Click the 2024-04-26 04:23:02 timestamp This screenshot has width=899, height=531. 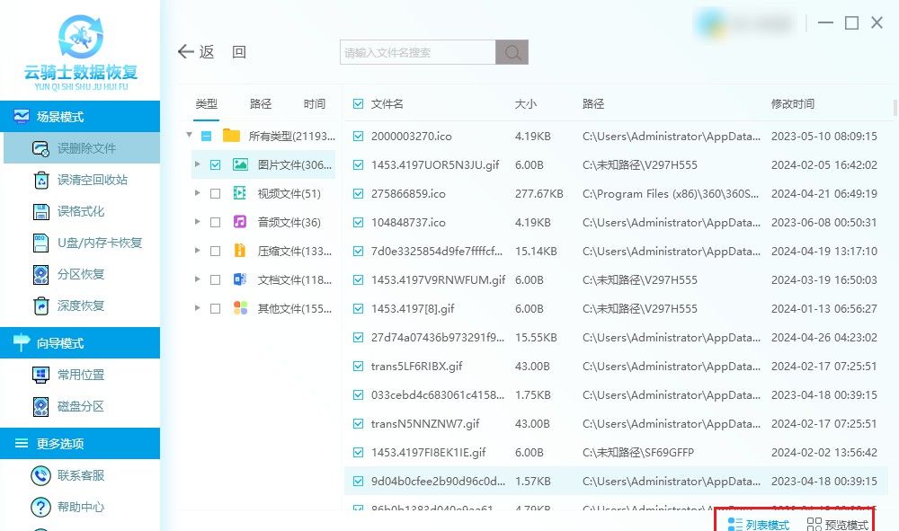coord(823,338)
